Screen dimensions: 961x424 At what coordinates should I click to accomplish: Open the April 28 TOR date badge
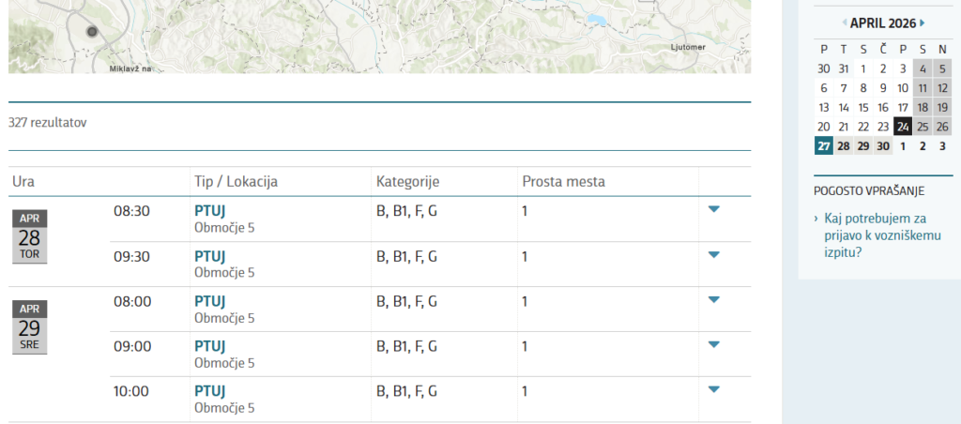(29, 236)
